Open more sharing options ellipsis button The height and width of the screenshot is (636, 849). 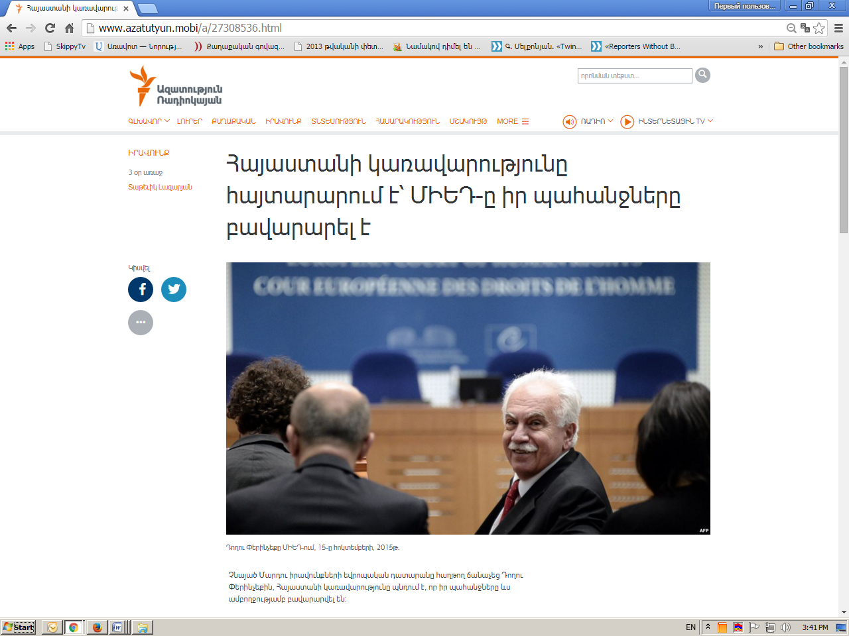(141, 323)
